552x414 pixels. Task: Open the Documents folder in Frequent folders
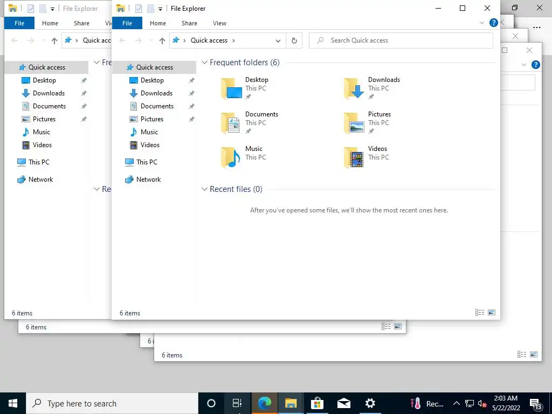point(251,123)
